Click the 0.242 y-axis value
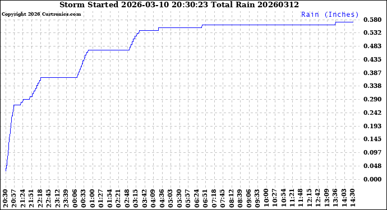The height and width of the screenshot is (210, 387). click(372, 113)
